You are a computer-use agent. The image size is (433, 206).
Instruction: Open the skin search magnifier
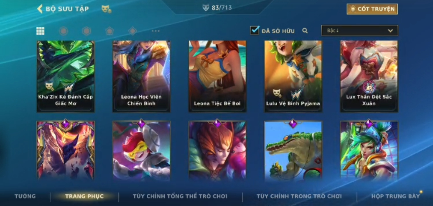(x=305, y=31)
